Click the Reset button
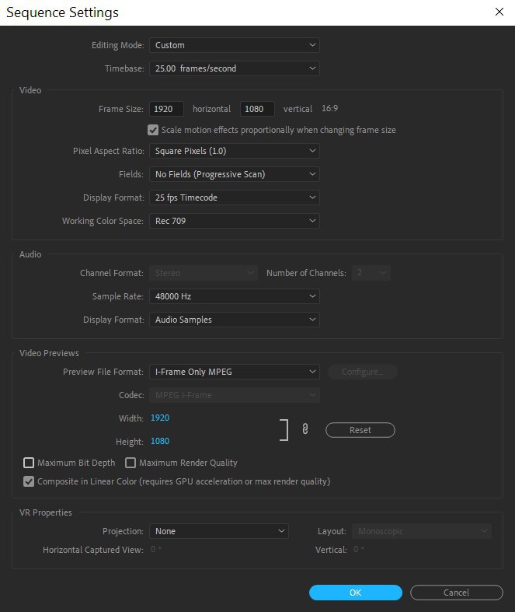The width and height of the screenshot is (515, 612). click(x=360, y=430)
